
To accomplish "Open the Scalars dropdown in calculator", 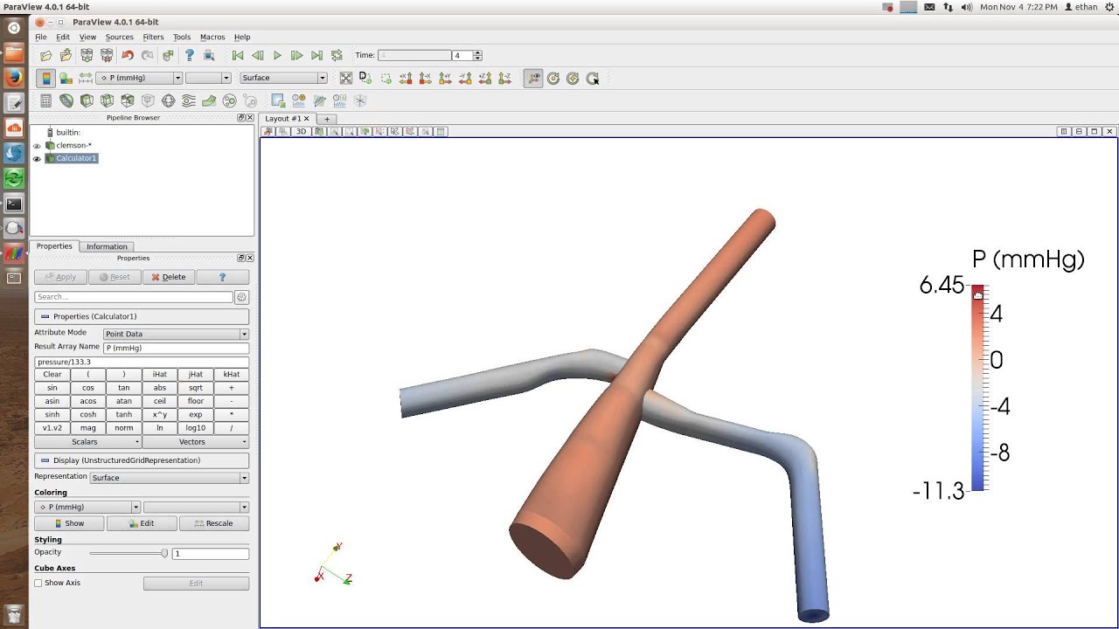I will coord(87,442).
